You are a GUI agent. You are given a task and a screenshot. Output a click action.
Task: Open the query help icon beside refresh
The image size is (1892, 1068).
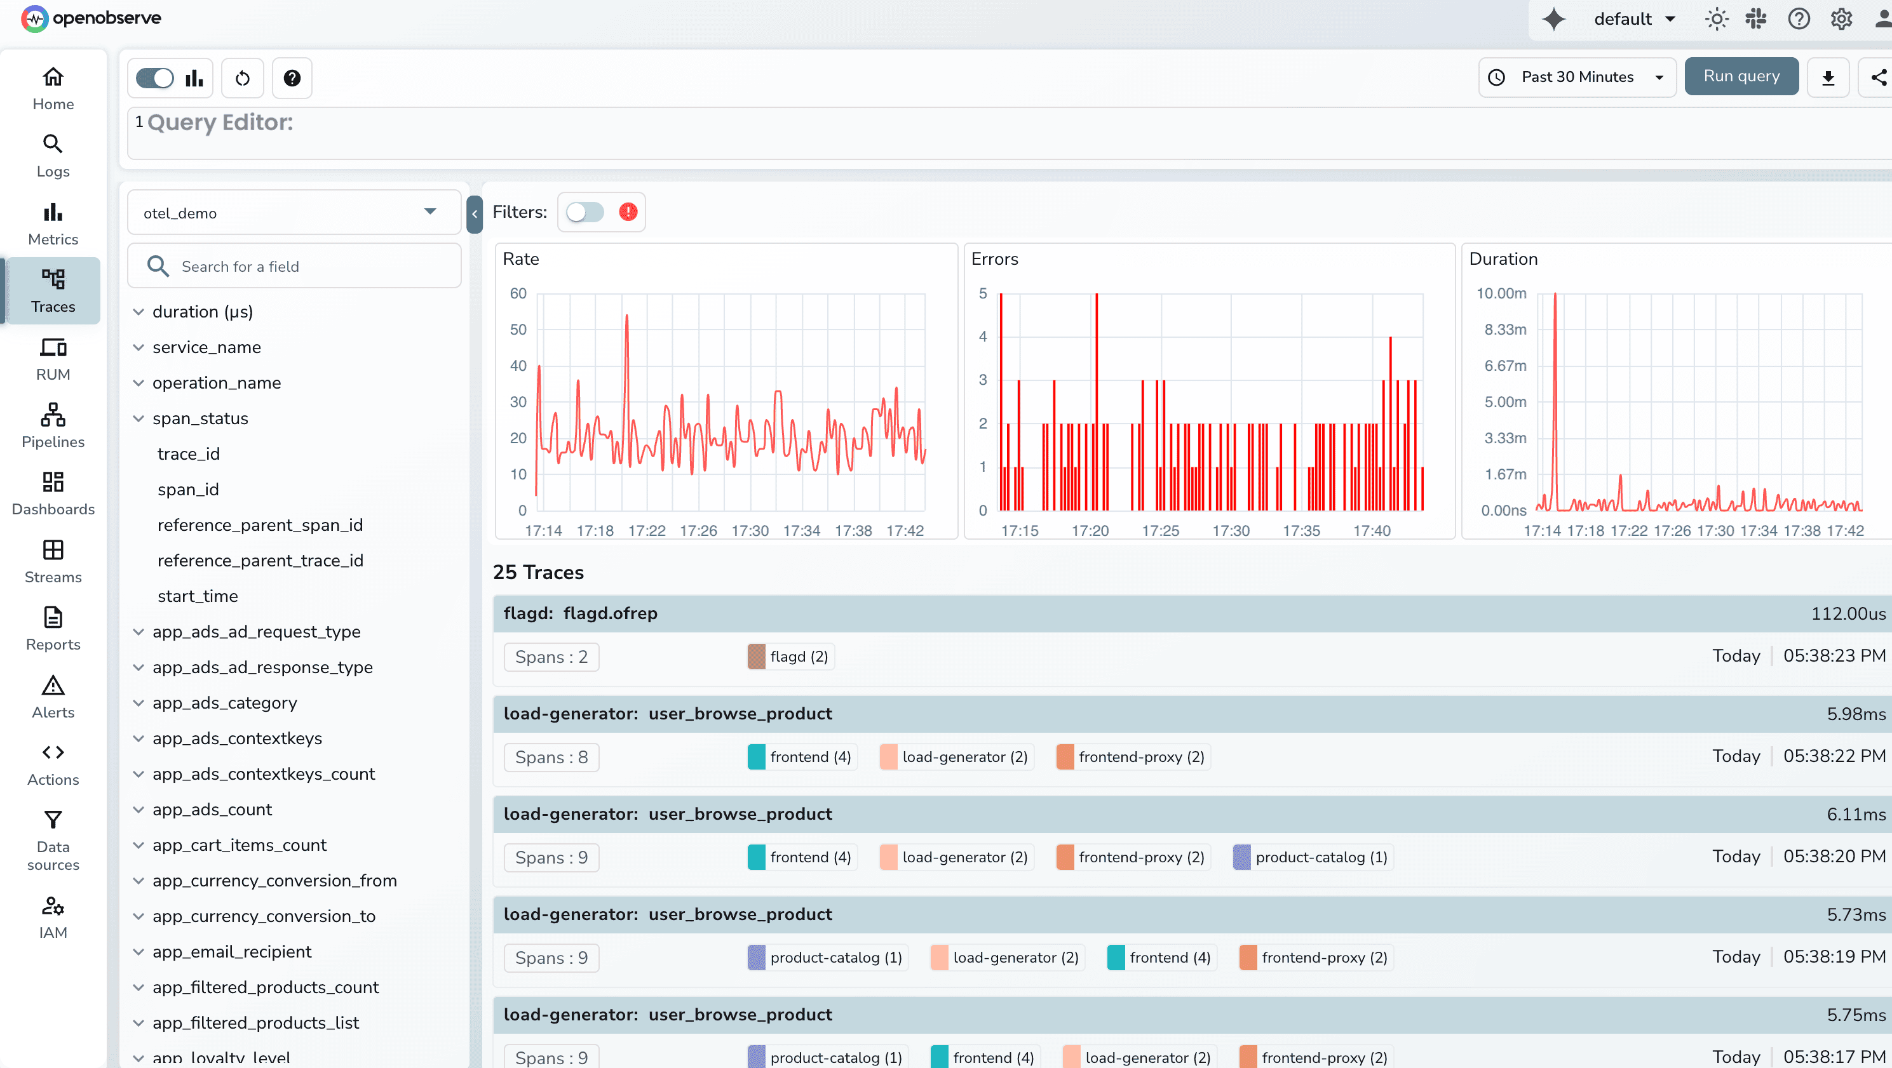tap(292, 77)
